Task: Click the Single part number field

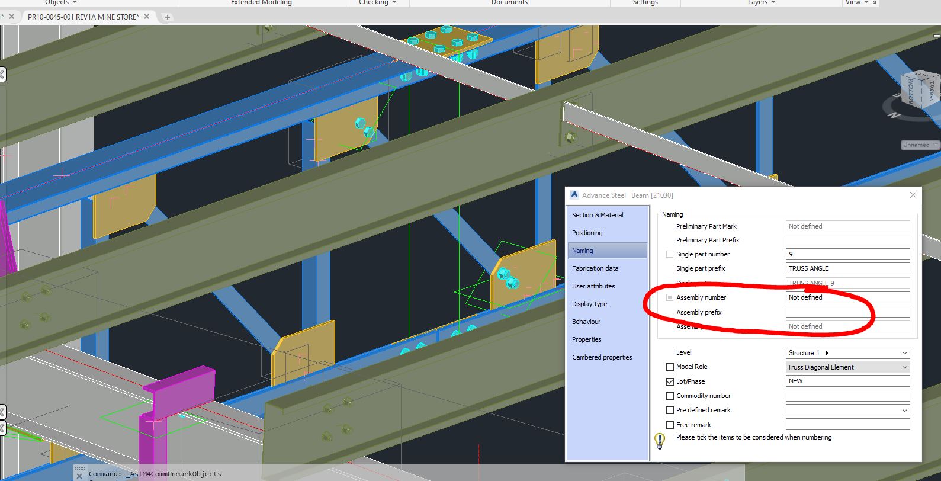Action: tap(847, 254)
